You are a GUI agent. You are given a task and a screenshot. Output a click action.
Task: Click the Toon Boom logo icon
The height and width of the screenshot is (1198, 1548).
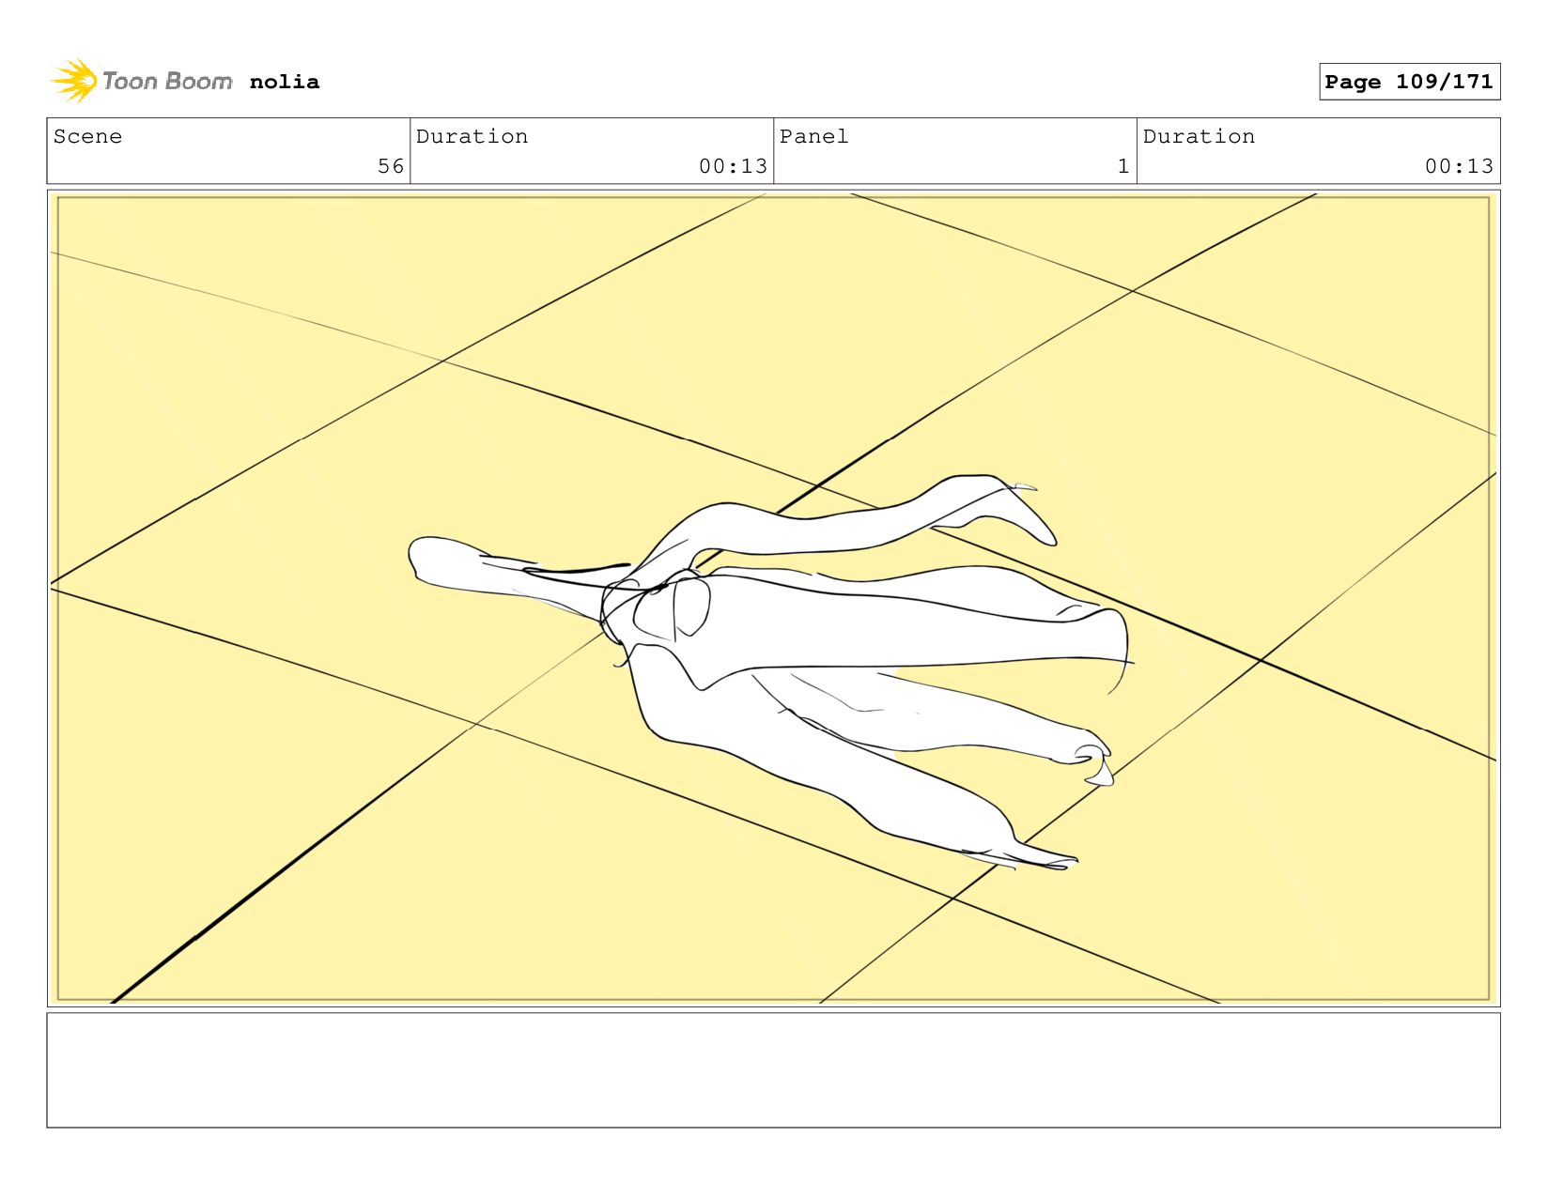pos(74,81)
